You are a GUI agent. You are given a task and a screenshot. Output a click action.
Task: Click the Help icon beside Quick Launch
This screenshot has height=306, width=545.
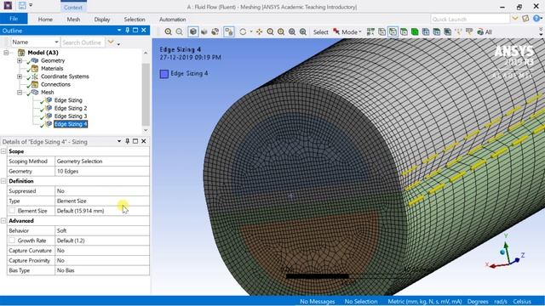(x=536, y=19)
